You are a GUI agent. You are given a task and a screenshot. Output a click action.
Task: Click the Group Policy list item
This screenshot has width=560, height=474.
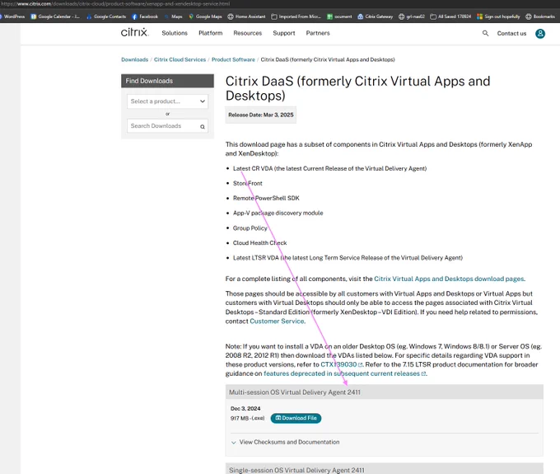tap(250, 228)
